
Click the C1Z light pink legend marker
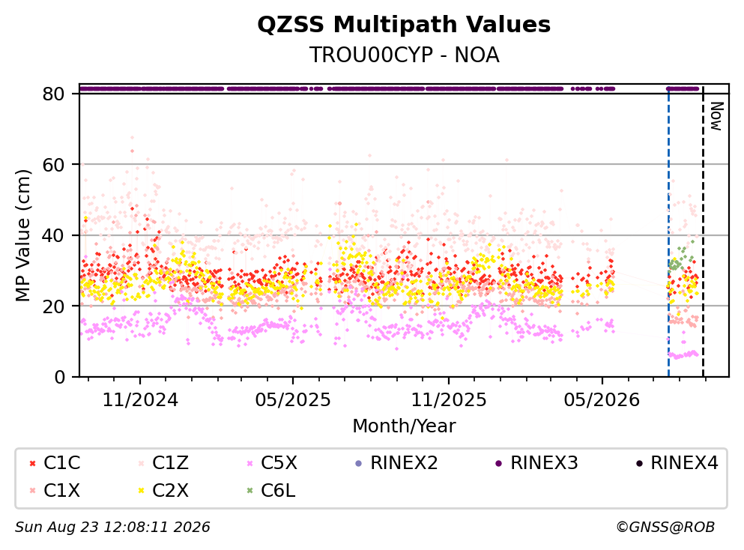point(141,463)
